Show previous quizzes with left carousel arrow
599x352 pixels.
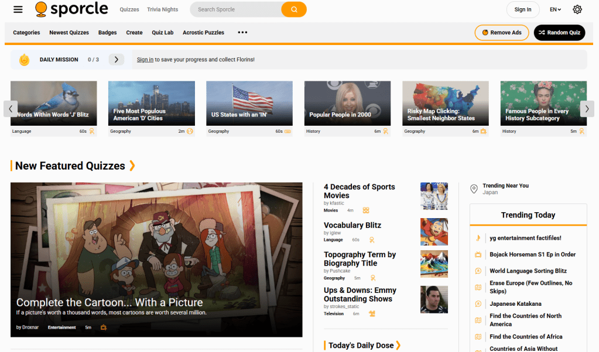click(11, 109)
